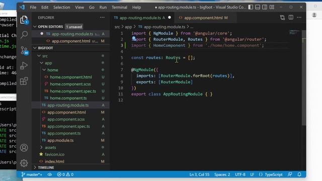This screenshot has width=322, height=181.
Task: Open Changes compare icon in editor toolbar
Action: pyautogui.click(x=282, y=18)
